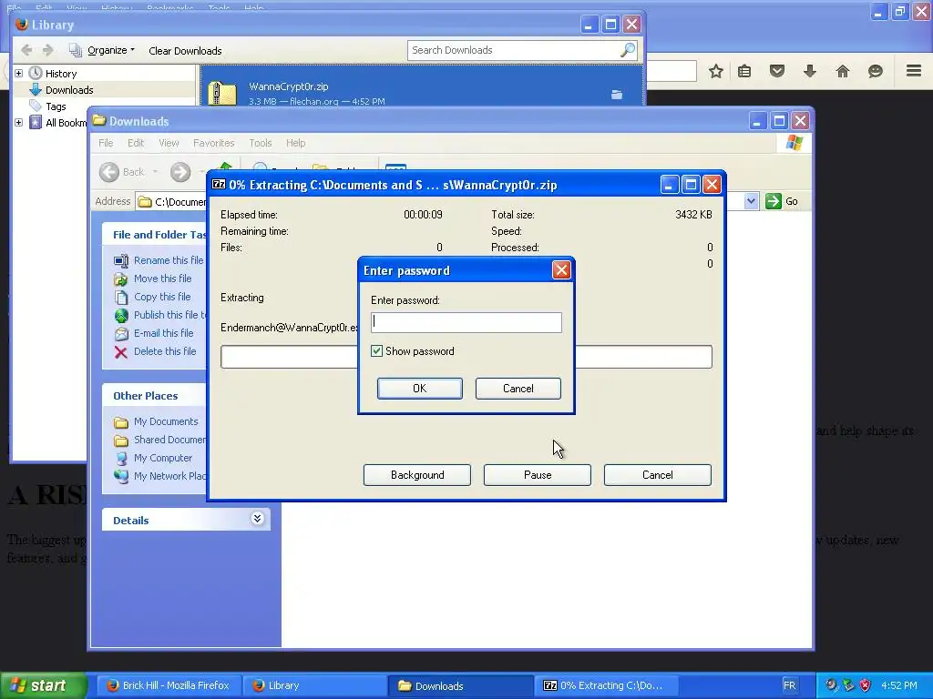This screenshot has height=699, width=933.
Task: Expand the All Bookmarks tree node
Action: point(18,123)
